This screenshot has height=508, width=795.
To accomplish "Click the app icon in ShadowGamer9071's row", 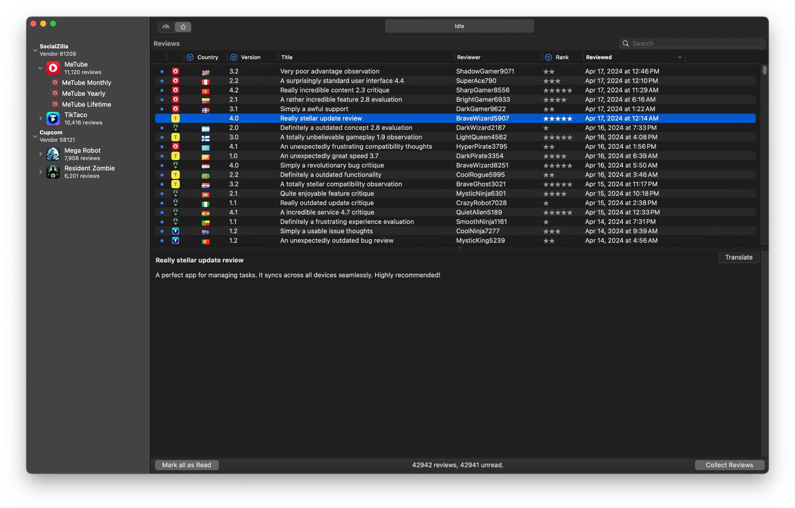I will coord(176,72).
